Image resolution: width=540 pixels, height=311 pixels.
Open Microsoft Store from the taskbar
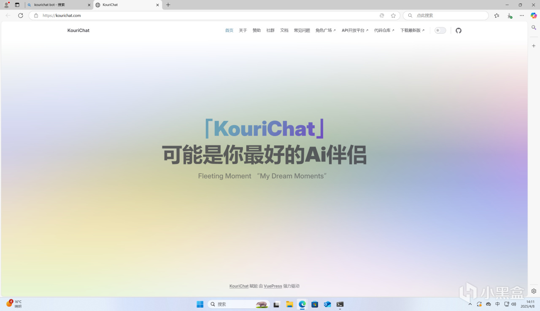coord(315,304)
